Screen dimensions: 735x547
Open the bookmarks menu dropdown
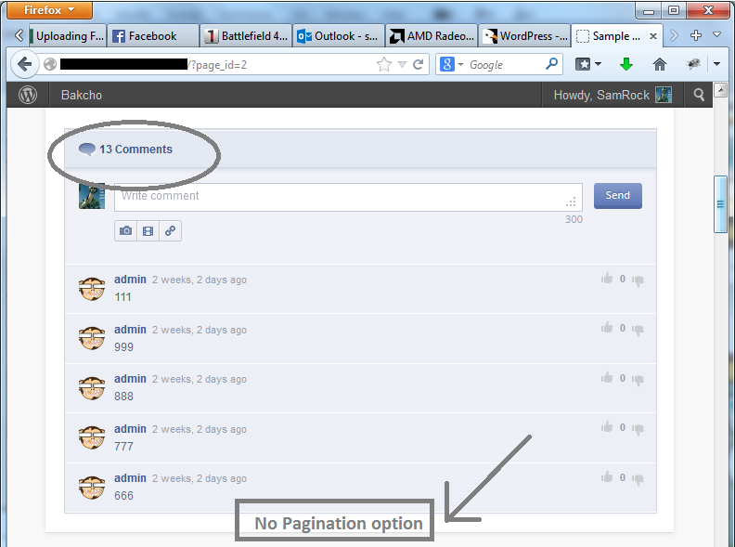click(587, 64)
